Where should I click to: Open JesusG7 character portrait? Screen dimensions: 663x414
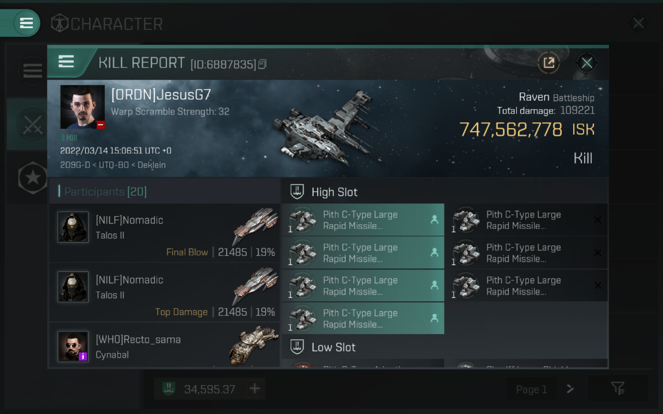(x=83, y=107)
